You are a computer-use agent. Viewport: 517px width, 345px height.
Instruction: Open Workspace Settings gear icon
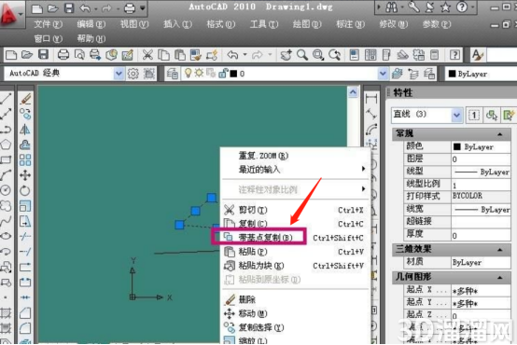[x=133, y=74]
